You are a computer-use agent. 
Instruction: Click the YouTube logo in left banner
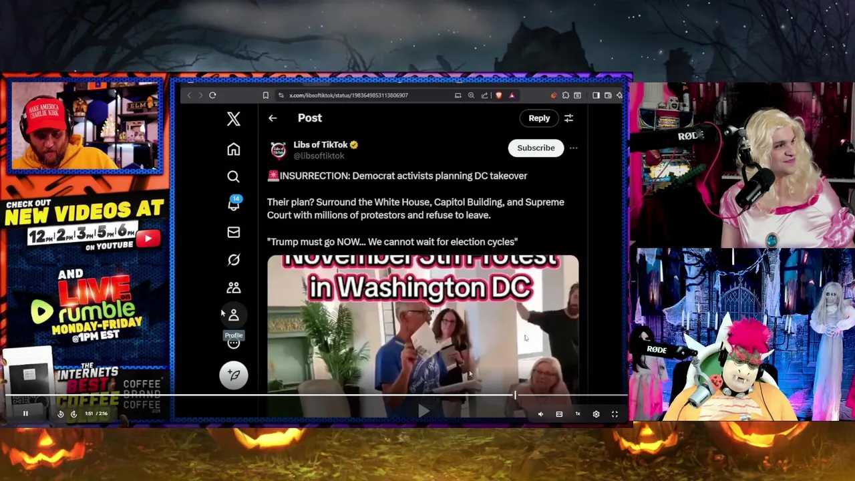[x=148, y=238]
